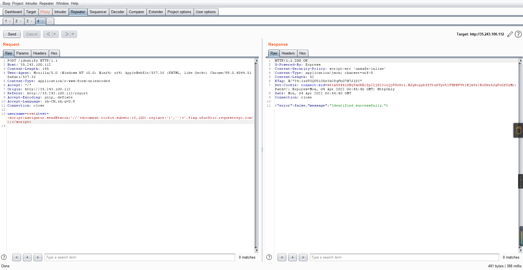Show the request Headers view
523x270 pixels.
(x=40, y=53)
